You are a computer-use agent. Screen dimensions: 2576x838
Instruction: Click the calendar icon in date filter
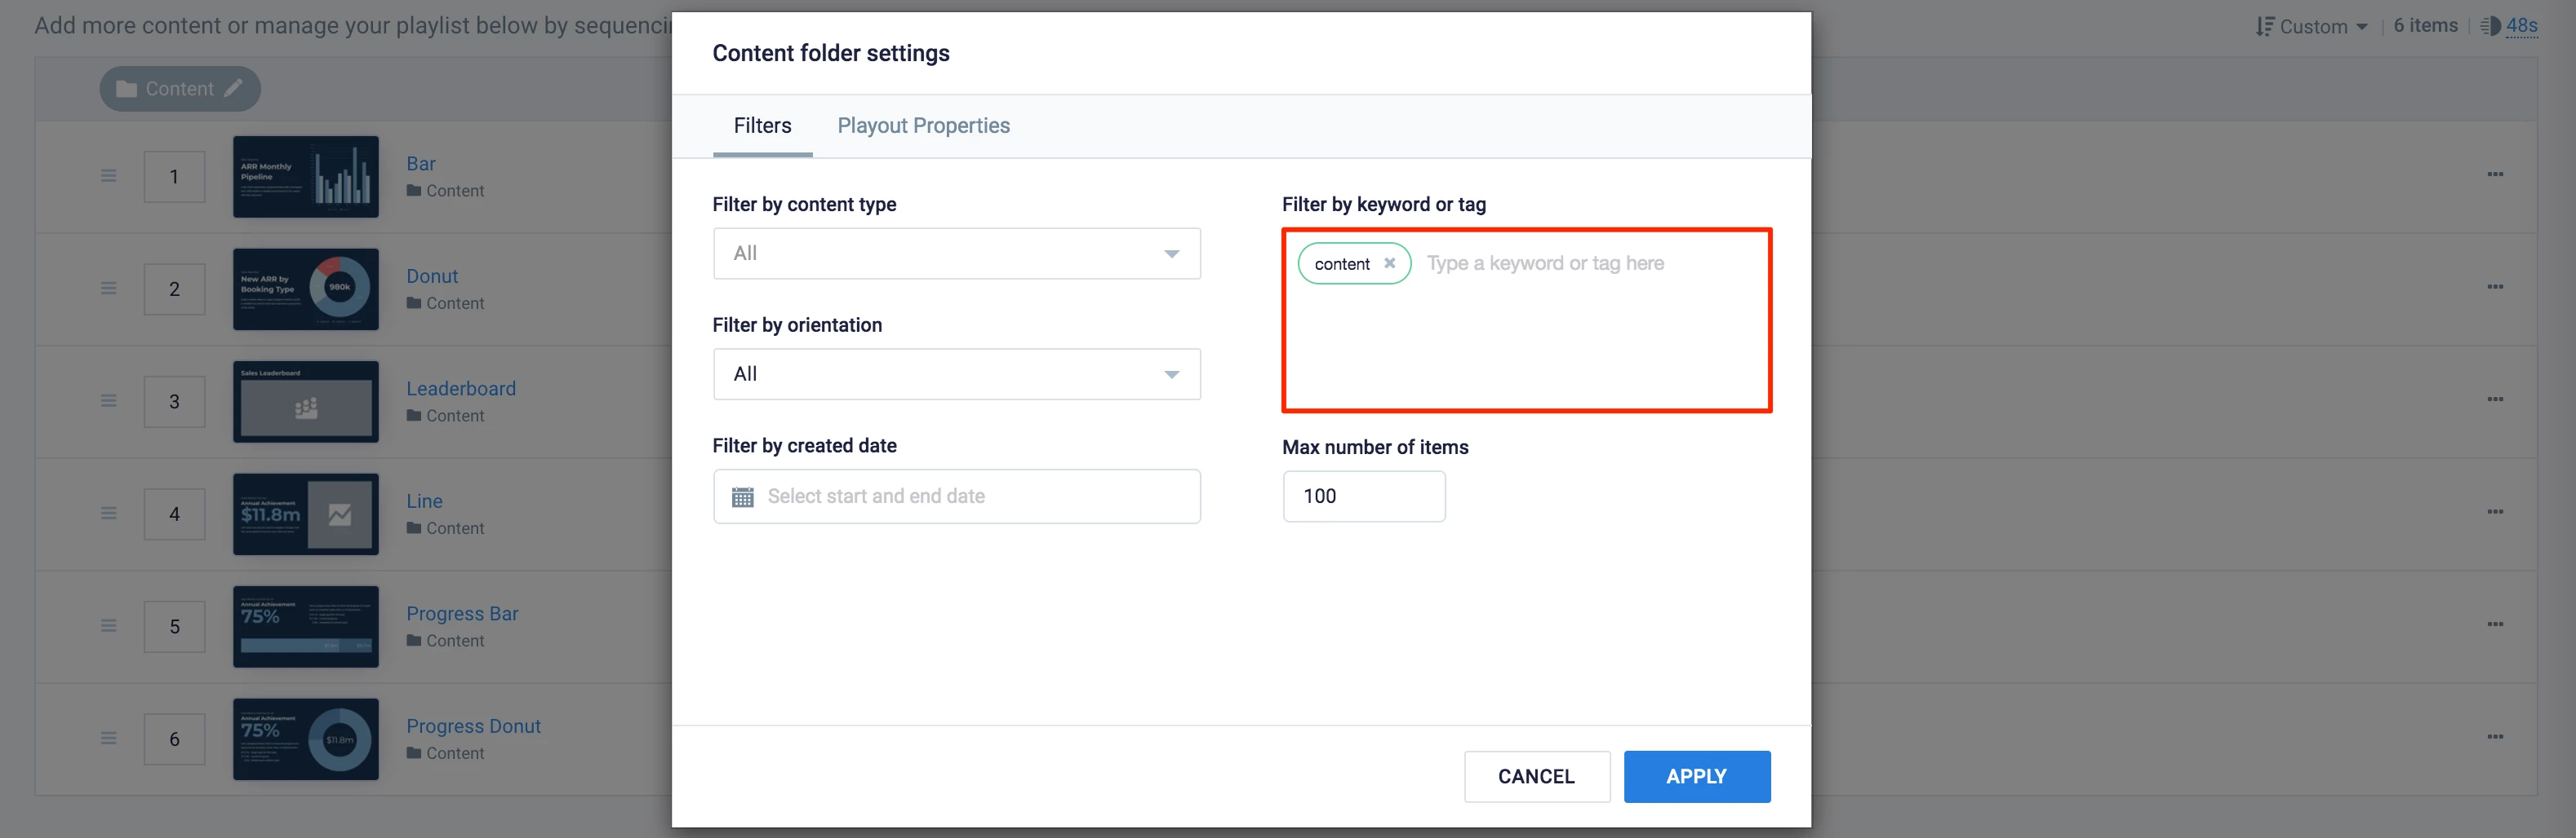742,496
